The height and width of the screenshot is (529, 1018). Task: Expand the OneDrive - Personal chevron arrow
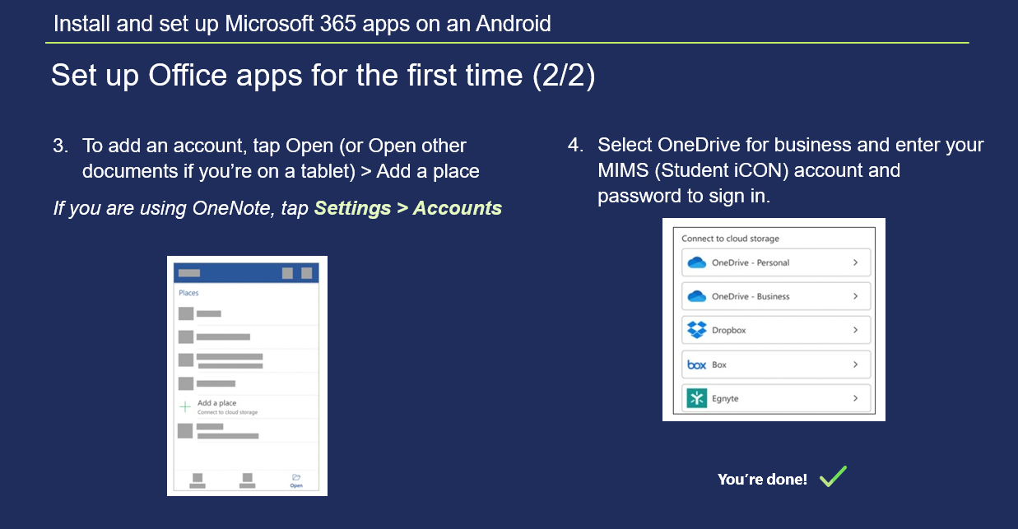point(855,262)
